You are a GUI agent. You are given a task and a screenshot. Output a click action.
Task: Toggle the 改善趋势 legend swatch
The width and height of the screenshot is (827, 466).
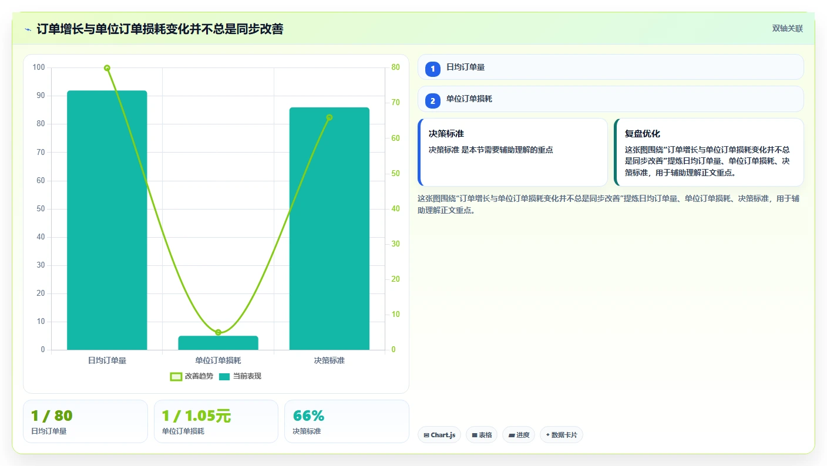tap(176, 376)
